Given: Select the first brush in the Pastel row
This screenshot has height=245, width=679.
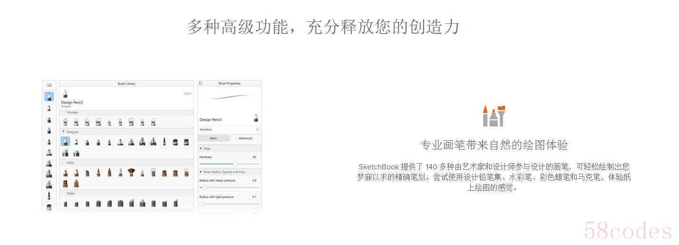Looking at the screenshot, I should [65, 204].
